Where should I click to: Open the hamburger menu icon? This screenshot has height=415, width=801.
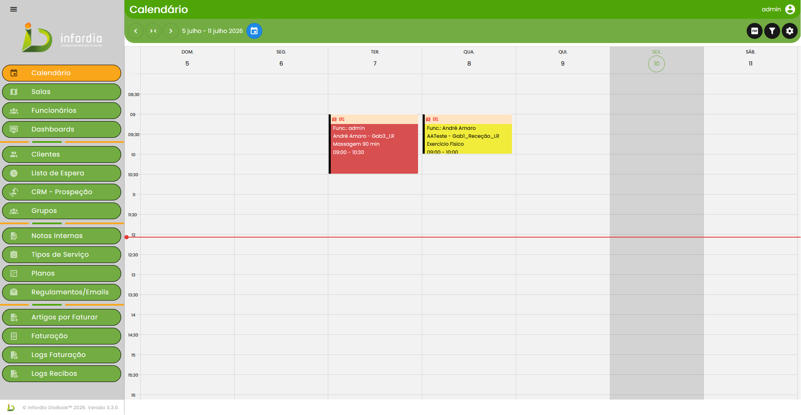click(x=14, y=9)
